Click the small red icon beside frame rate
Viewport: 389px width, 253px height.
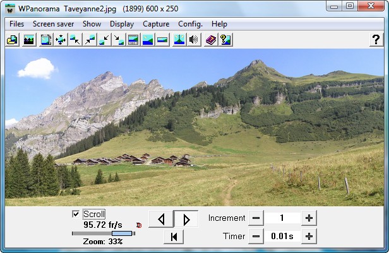[139, 225]
